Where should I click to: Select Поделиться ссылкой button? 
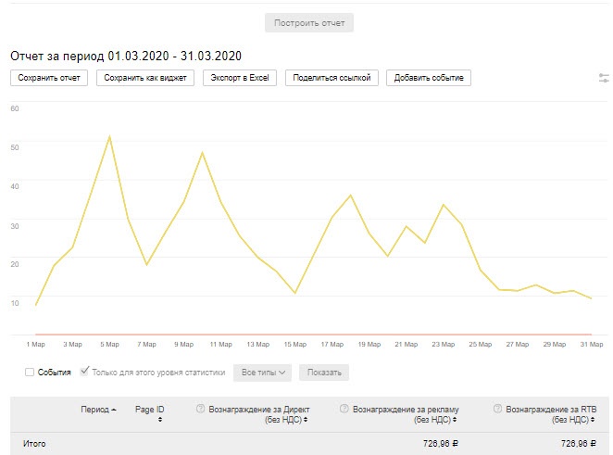[x=332, y=78]
